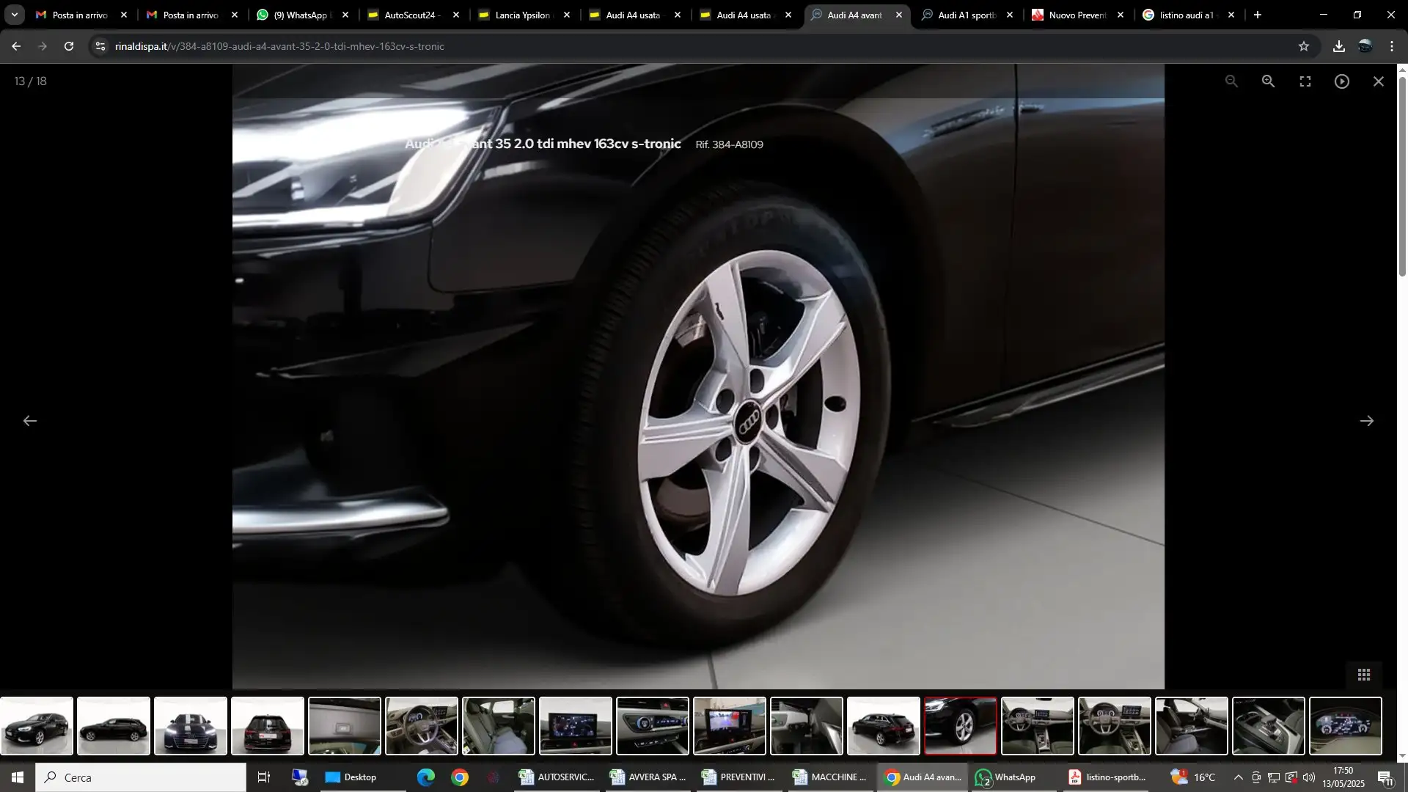Bookmark this page with the star icon
1408x792 pixels.
click(x=1304, y=46)
